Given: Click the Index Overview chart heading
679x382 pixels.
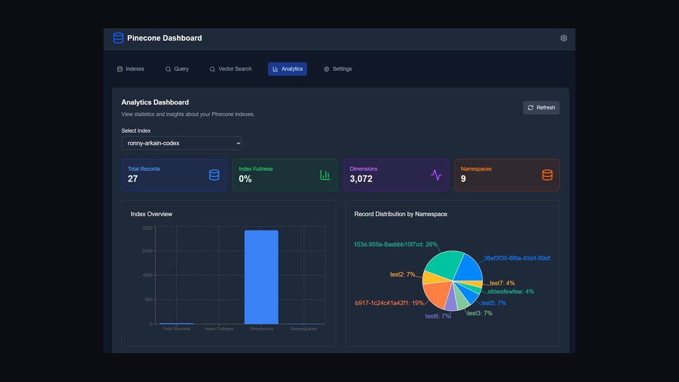Looking at the screenshot, I should click(x=152, y=214).
